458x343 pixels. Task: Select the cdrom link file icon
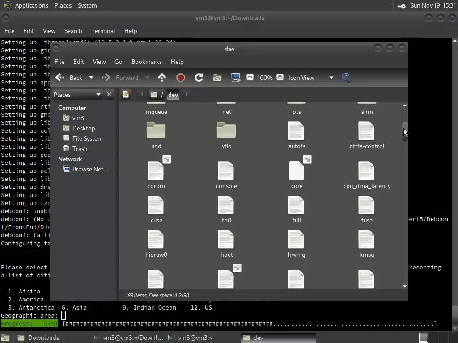[x=156, y=171]
